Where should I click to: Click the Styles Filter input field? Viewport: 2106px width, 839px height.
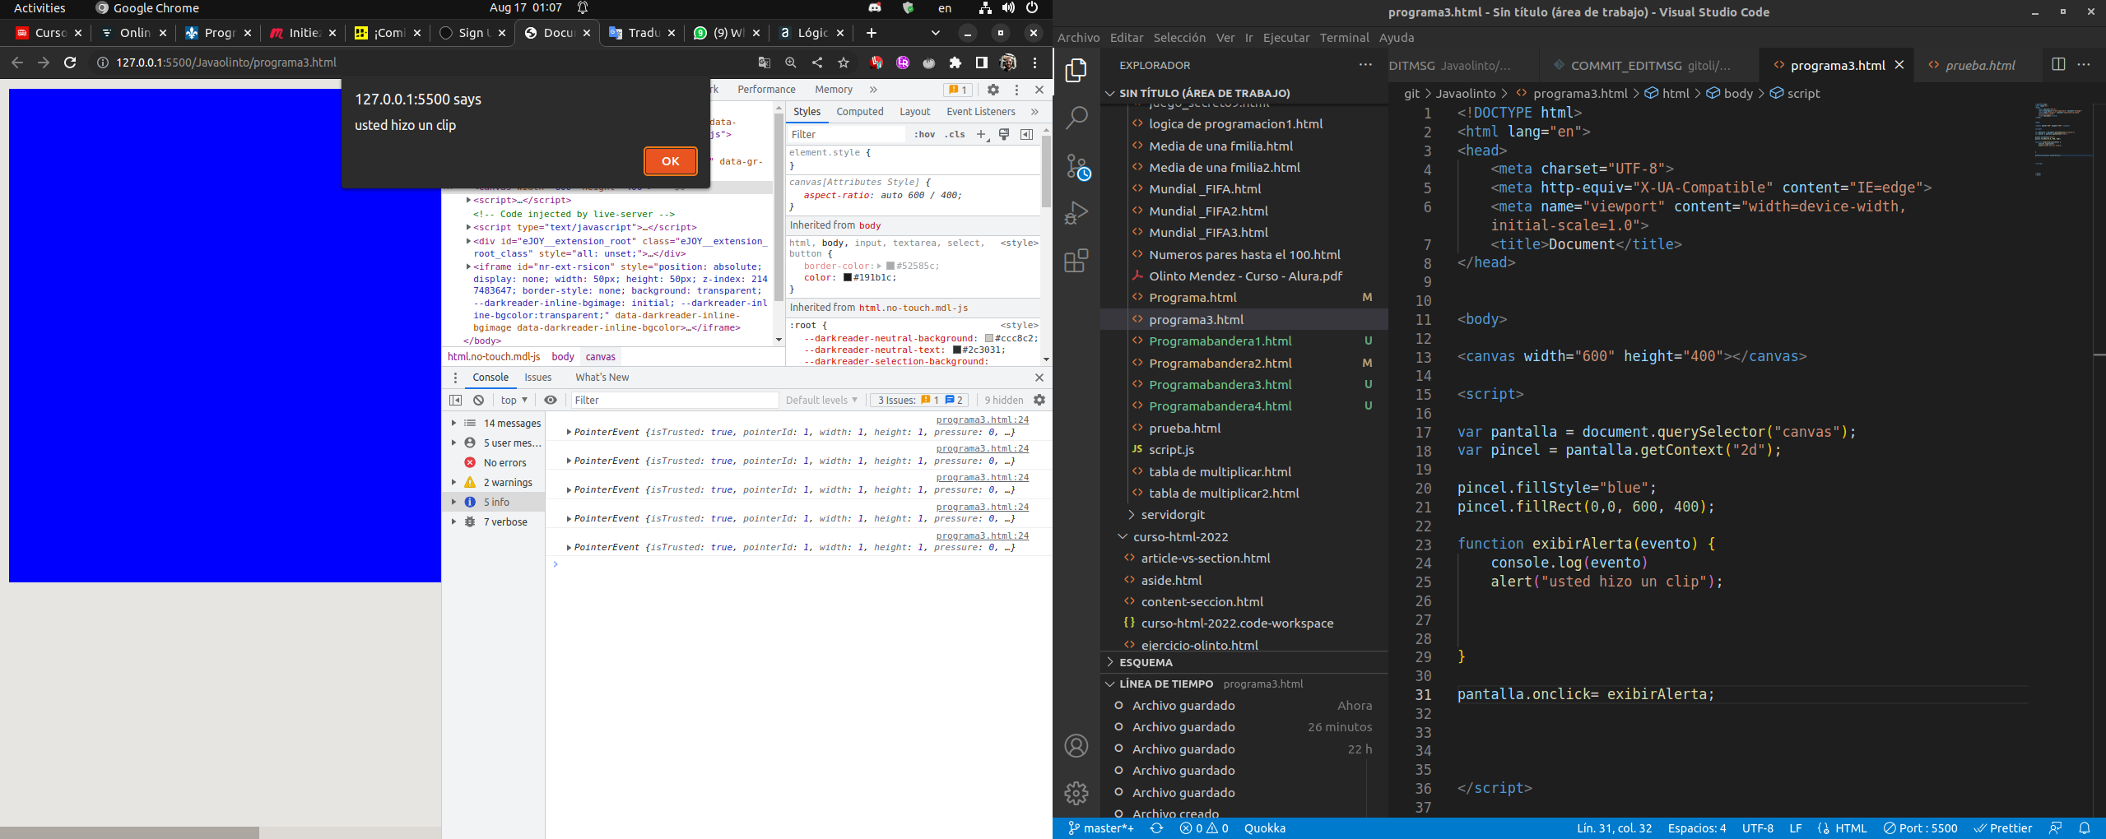click(x=846, y=135)
